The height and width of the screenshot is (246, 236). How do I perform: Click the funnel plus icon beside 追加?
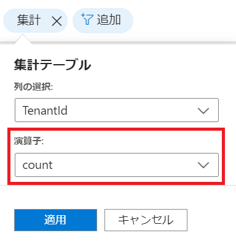[87, 19]
